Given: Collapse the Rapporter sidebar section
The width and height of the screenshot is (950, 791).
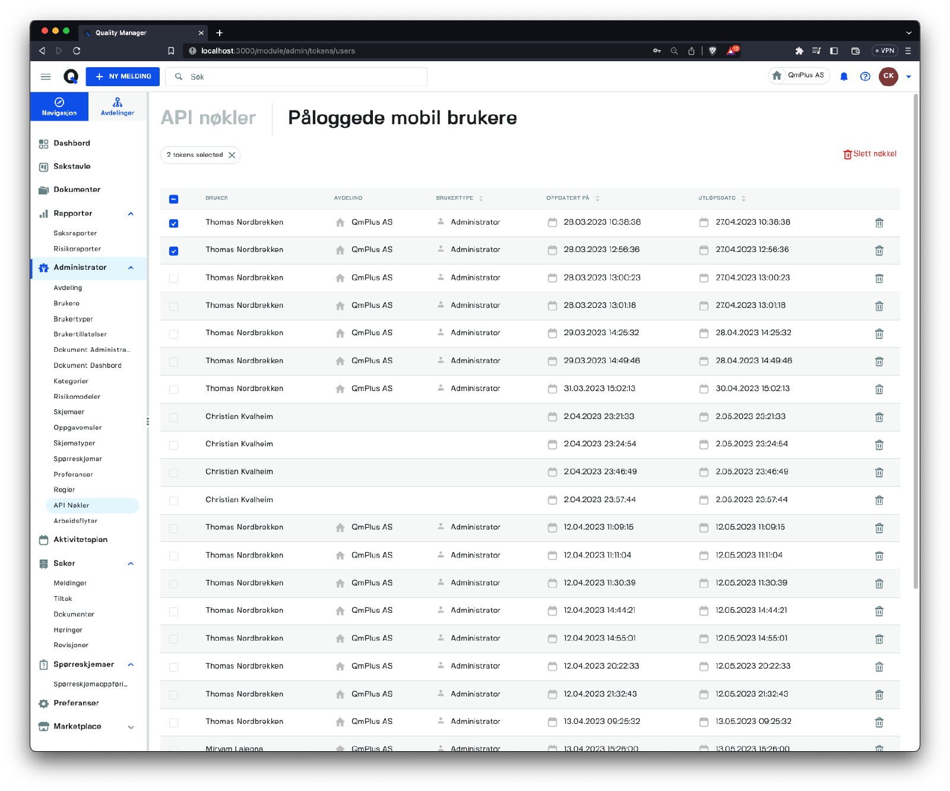Looking at the screenshot, I should coord(131,214).
